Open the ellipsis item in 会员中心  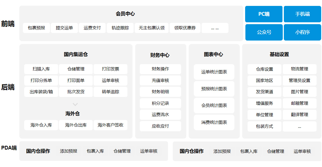[x=215, y=28]
